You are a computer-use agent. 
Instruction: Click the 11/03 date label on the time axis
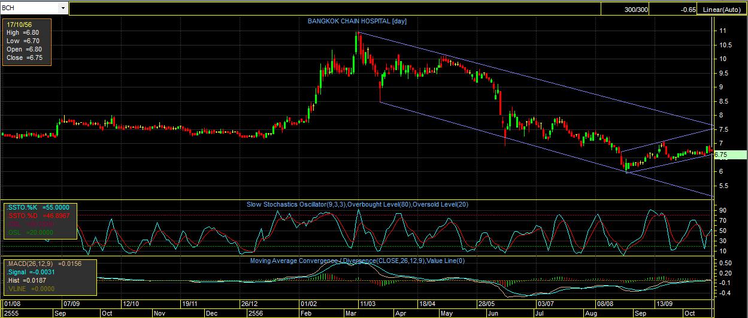368,305
